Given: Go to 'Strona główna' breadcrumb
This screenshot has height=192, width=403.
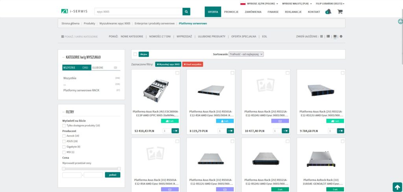Looking at the screenshot, I should [70, 23].
